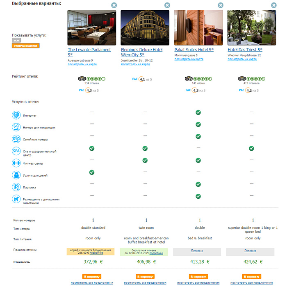
Task: Add the 424,62 € offer to cart
Action: click(251, 277)
